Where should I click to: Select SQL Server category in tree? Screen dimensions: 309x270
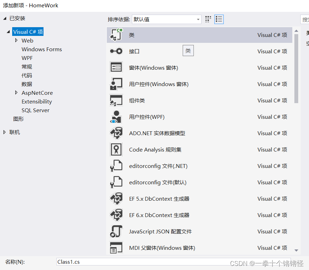pyautogui.click(x=35, y=110)
